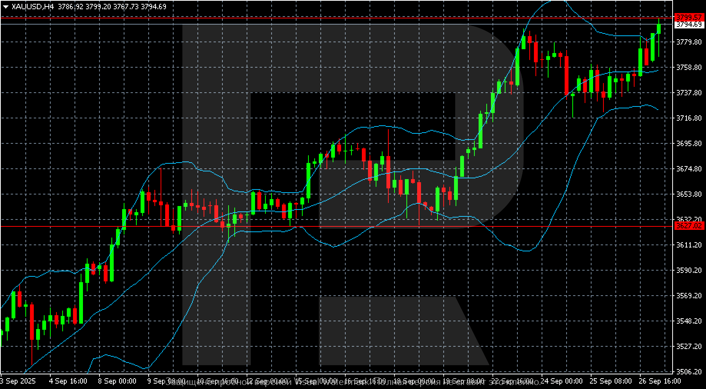706x389 pixels.
Task: Click the 8 Sep 00:00 time label
Action: pyautogui.click(x=117, y=381)
